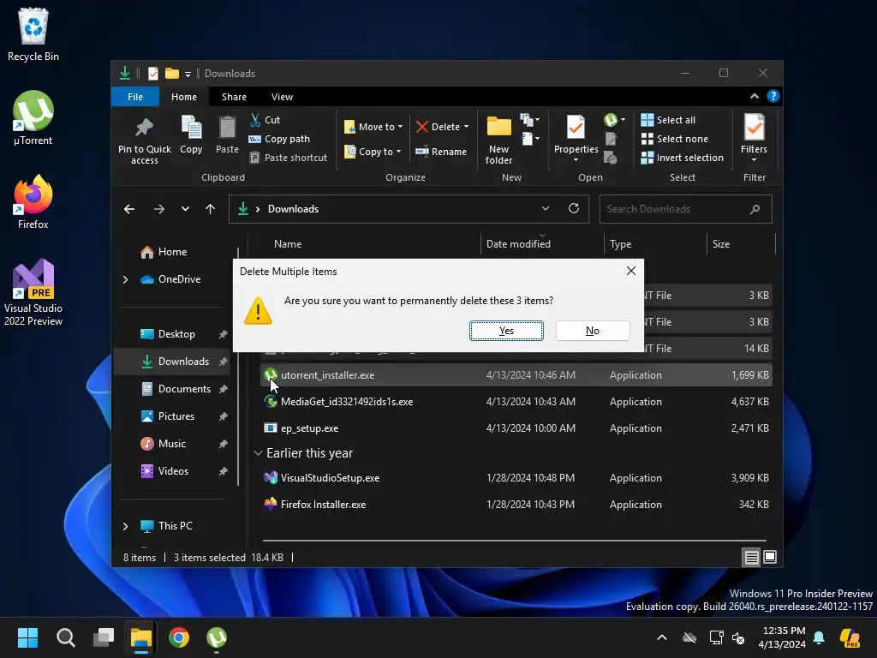Click the History icon in Open group
The width and height of the screenshot is (877, 658).
[x=611, y=158]
